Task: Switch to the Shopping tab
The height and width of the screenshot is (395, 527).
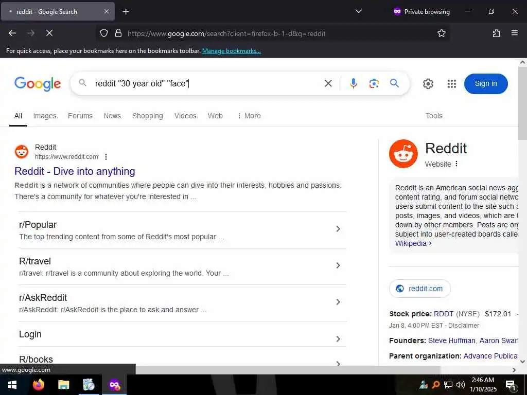Action: pyautogui.click(x=148, y=116)
